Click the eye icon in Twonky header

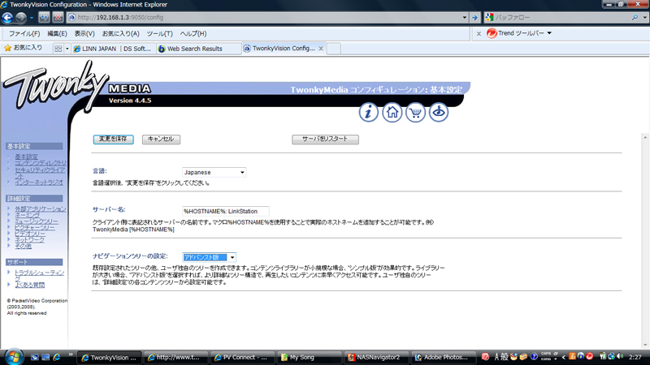pos(439,113)
